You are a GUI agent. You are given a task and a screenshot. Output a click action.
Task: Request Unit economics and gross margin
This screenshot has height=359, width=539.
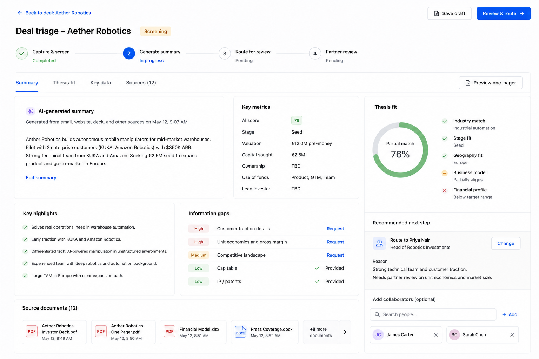pyautogui.click(x=335, y=242)
